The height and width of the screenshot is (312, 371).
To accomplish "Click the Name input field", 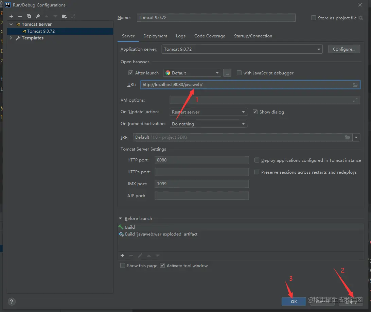I will coord(216,18).
